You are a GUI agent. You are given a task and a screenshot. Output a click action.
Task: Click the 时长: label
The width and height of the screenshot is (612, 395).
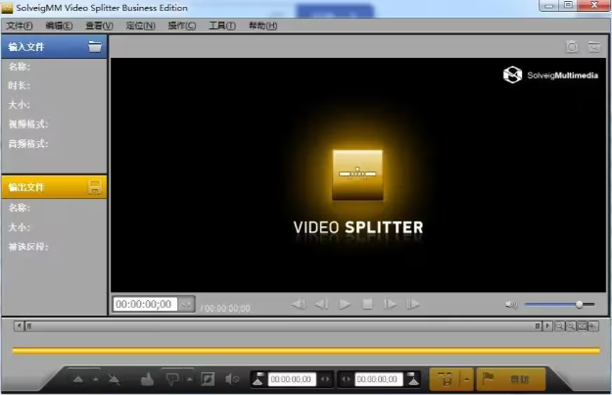click(x=20, y=85)
